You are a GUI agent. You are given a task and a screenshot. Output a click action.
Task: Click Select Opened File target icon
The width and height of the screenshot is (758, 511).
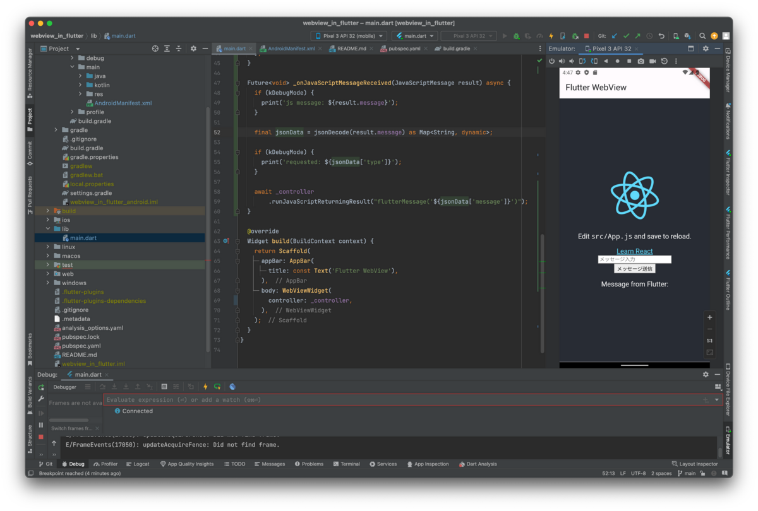[155, 49]
